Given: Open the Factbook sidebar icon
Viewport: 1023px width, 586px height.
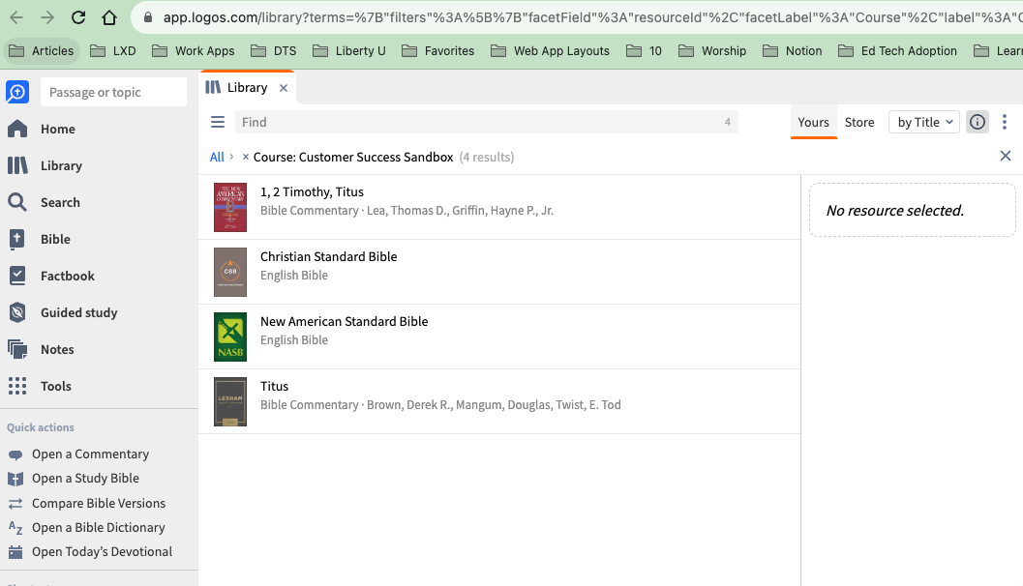Looking at the screenshot, I should tap(17, 276).
